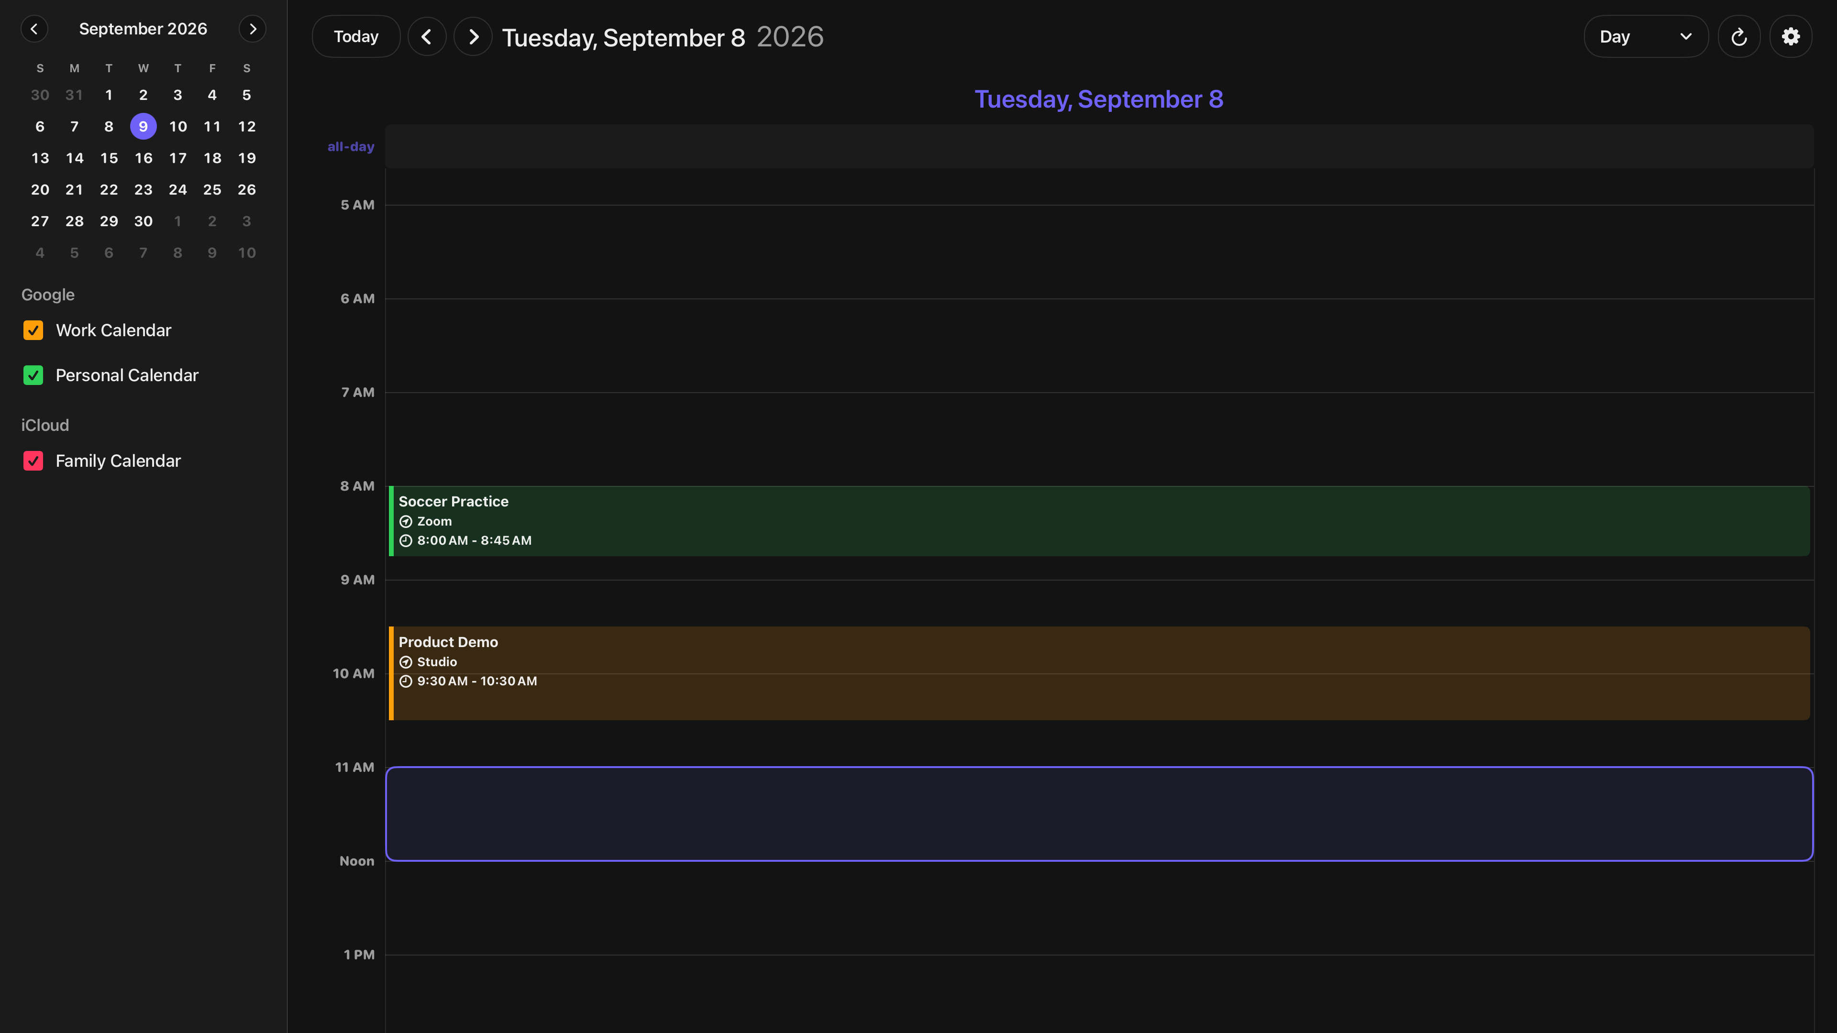This screenshot has height=1033, width=1837.
Task: Select September 15 in mini calendar
Action: (x=109, y=157)
